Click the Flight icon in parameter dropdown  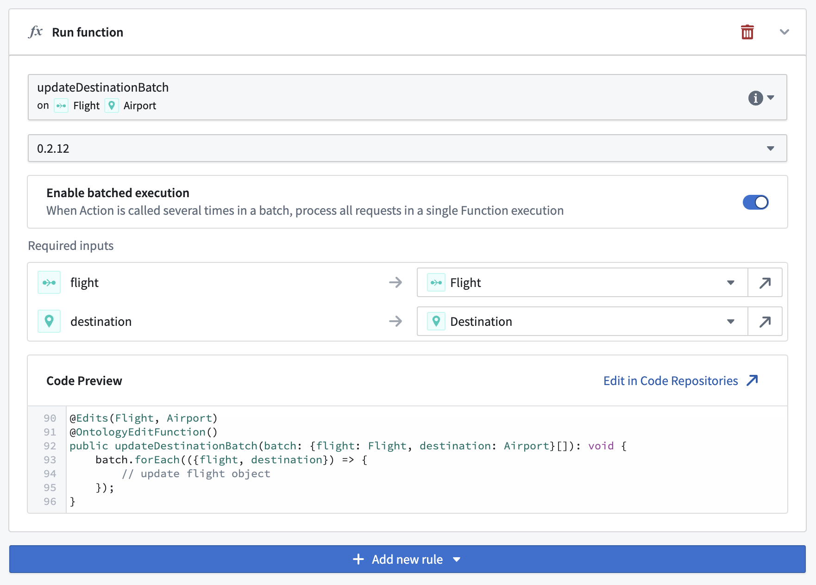[x=436, y=282]
